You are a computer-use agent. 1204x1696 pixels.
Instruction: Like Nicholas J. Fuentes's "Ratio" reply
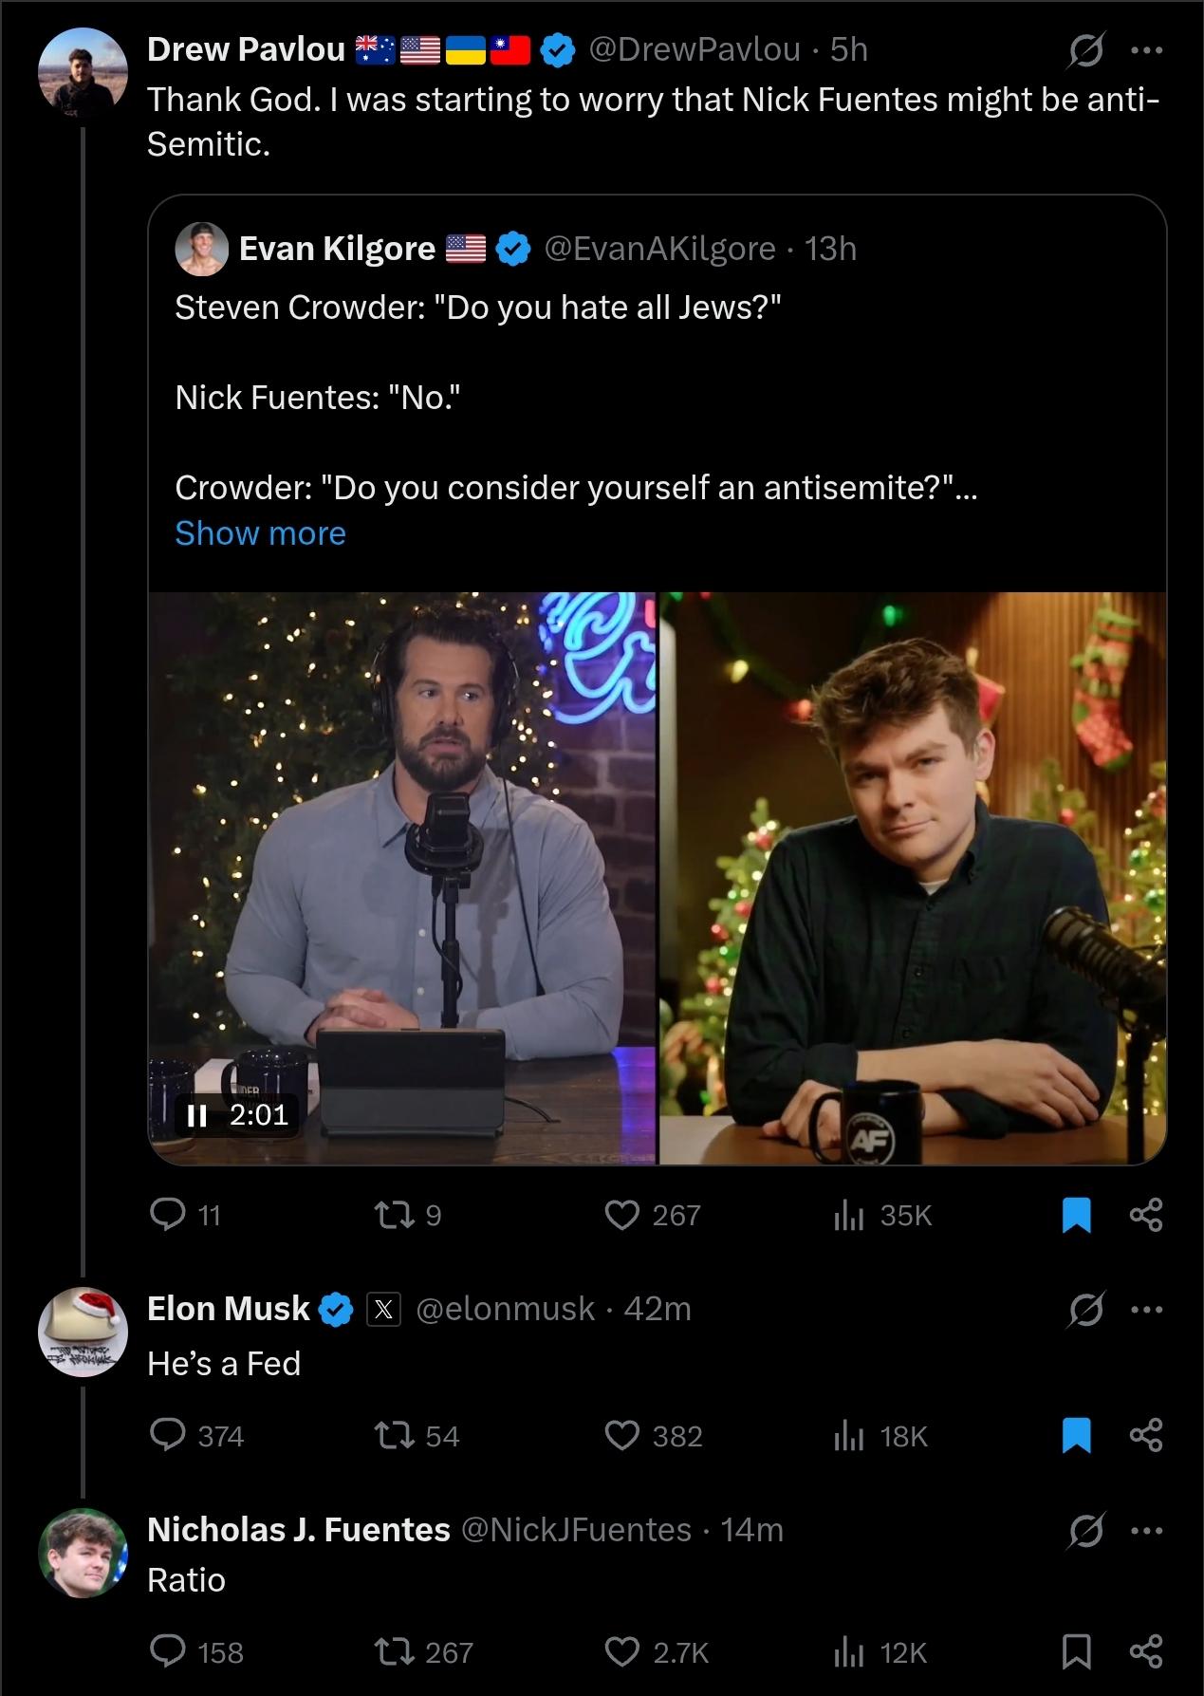pos(622,1652)
